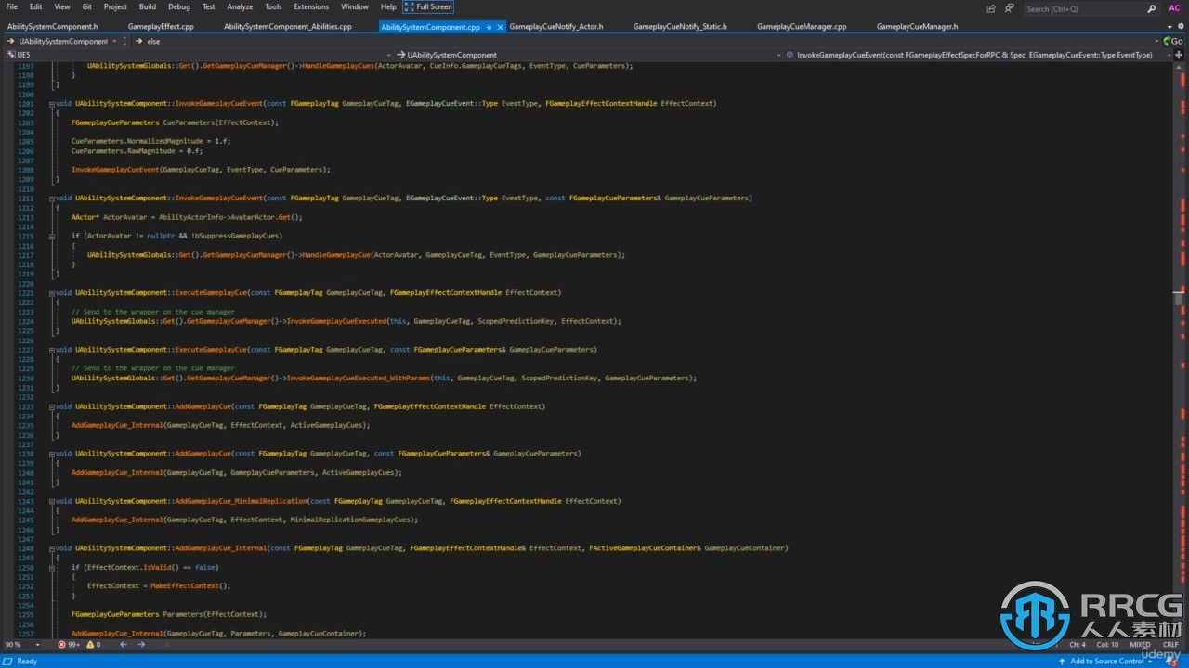Screen dimensions: 1189x668
Task: Click 'MIXED' indentation indicator
Action: coord(1139,644)
